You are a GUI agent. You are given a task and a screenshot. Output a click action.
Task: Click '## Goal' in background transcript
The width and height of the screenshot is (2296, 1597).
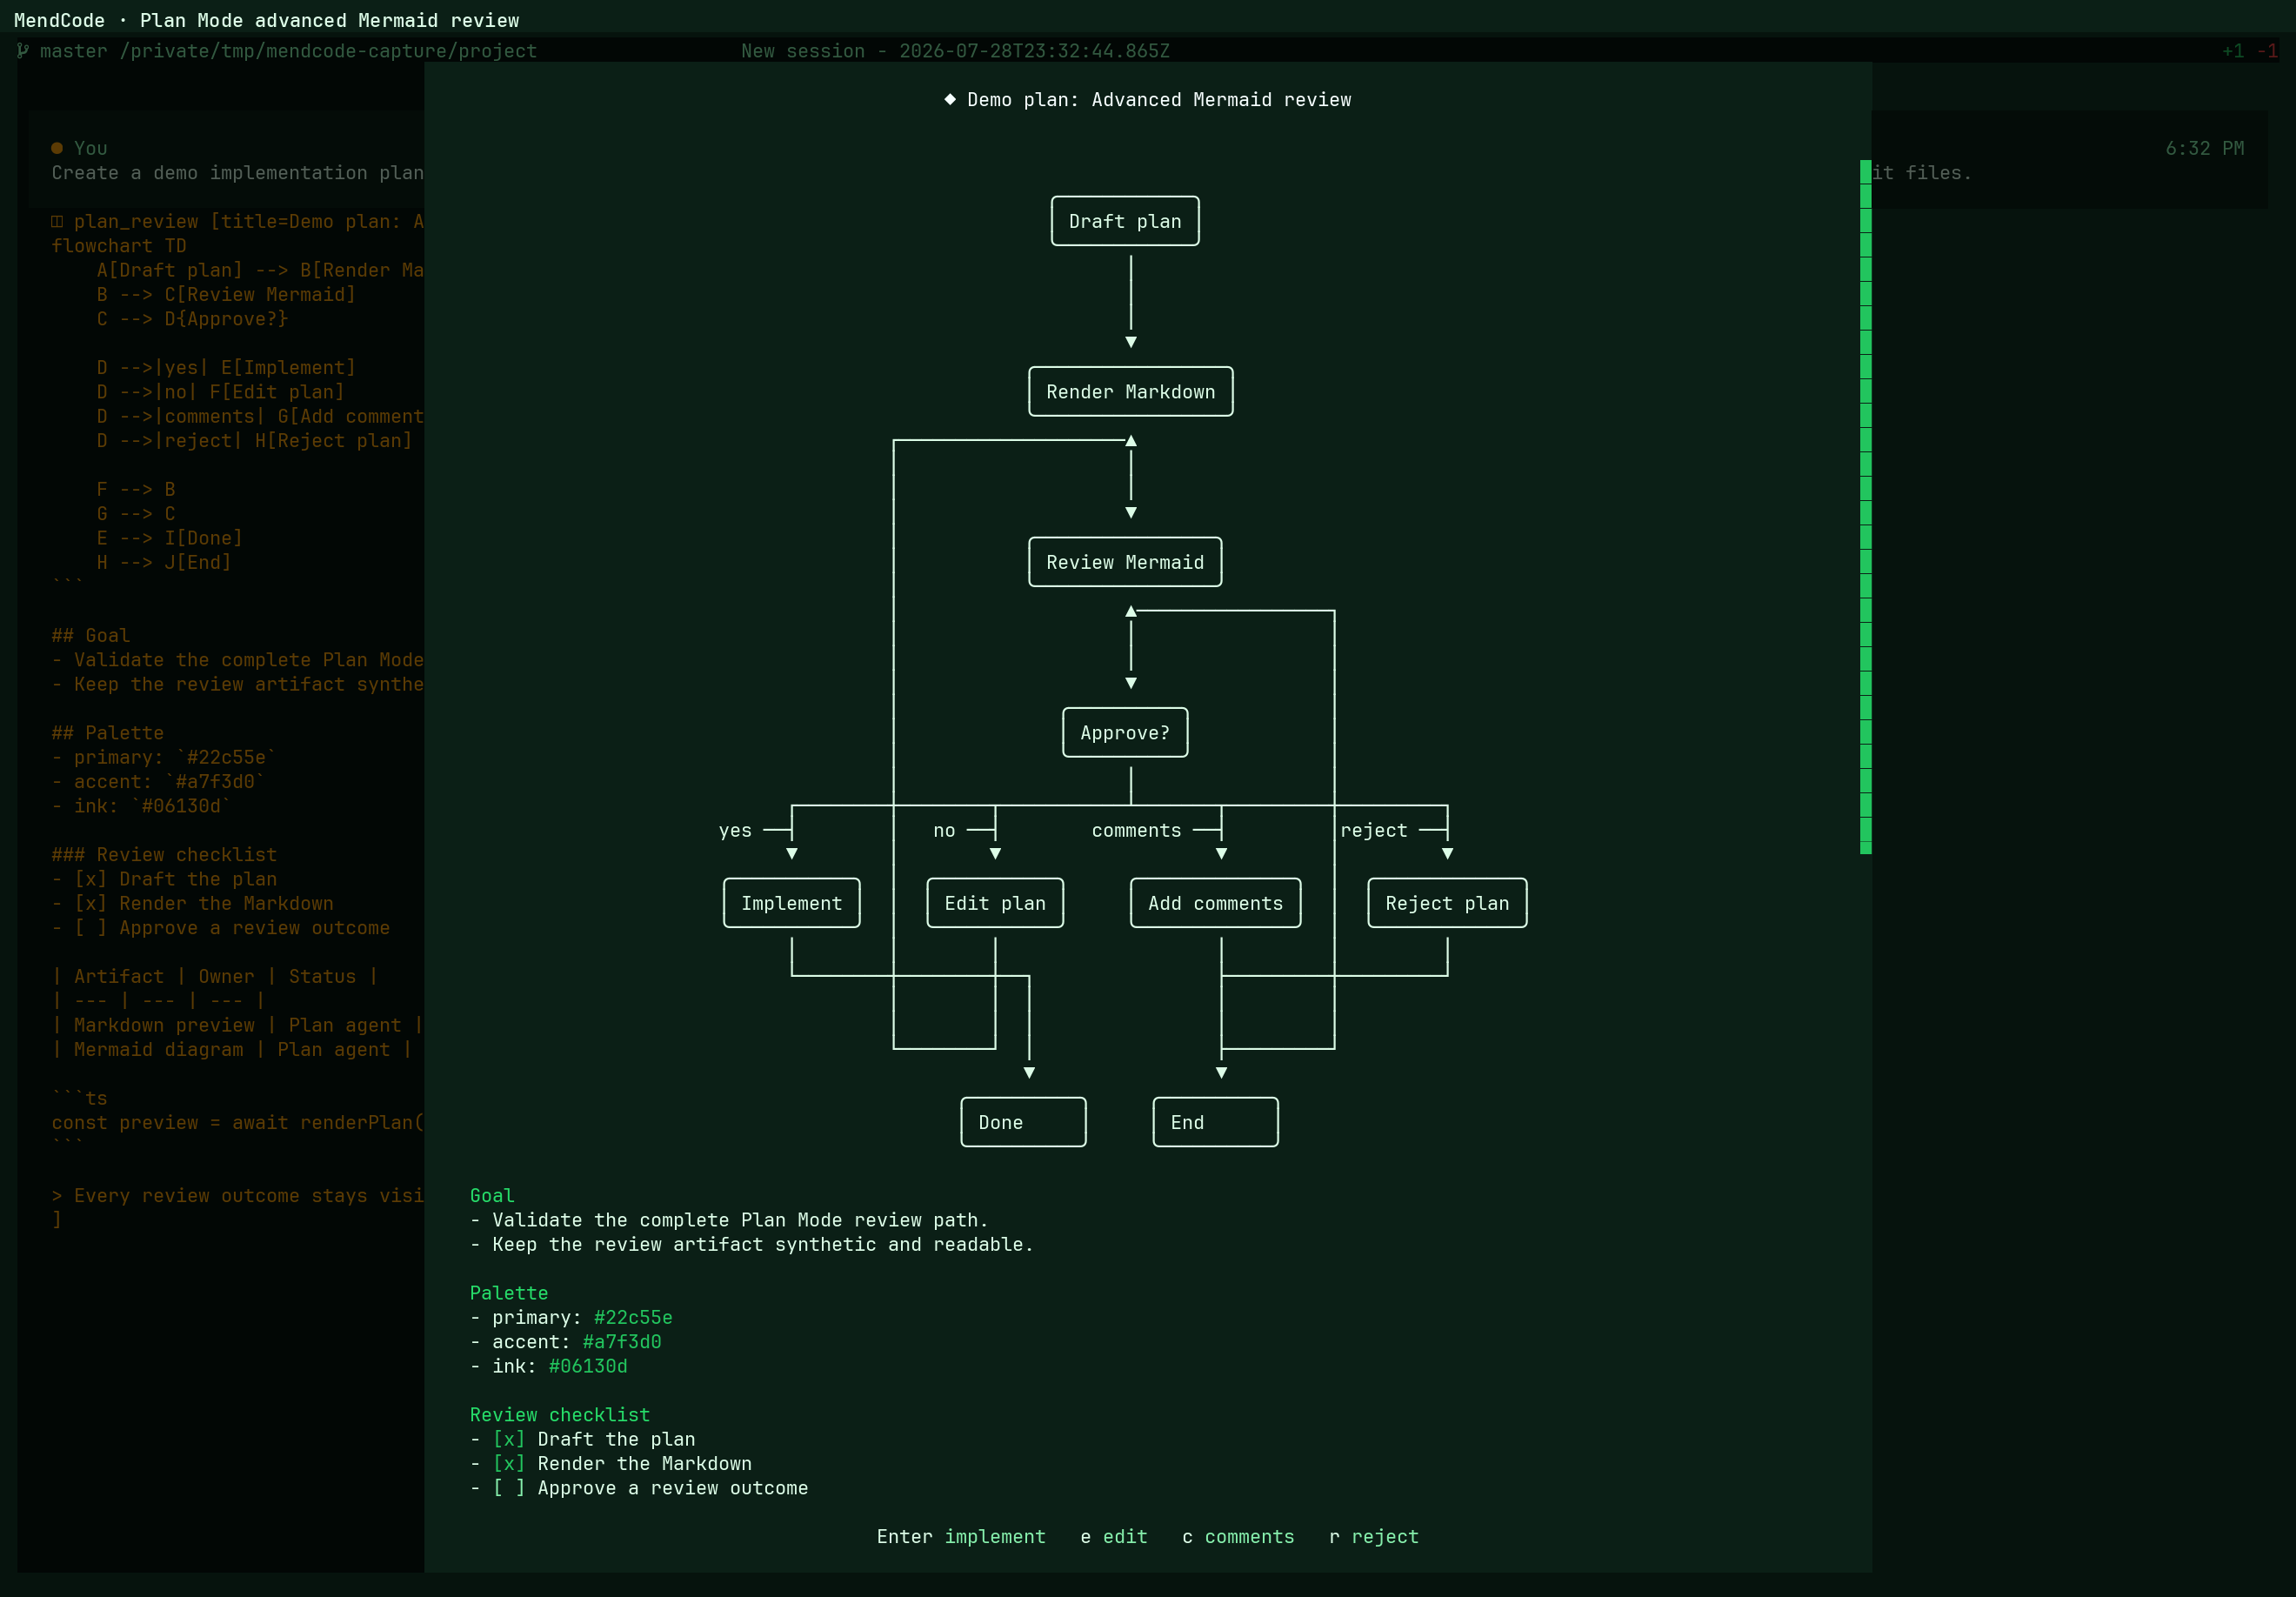[90, 635]
